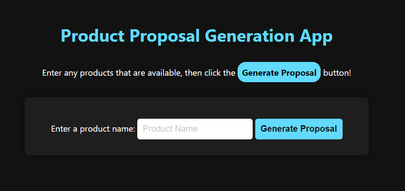Click the first word "Product" in the title

point(93,36)
